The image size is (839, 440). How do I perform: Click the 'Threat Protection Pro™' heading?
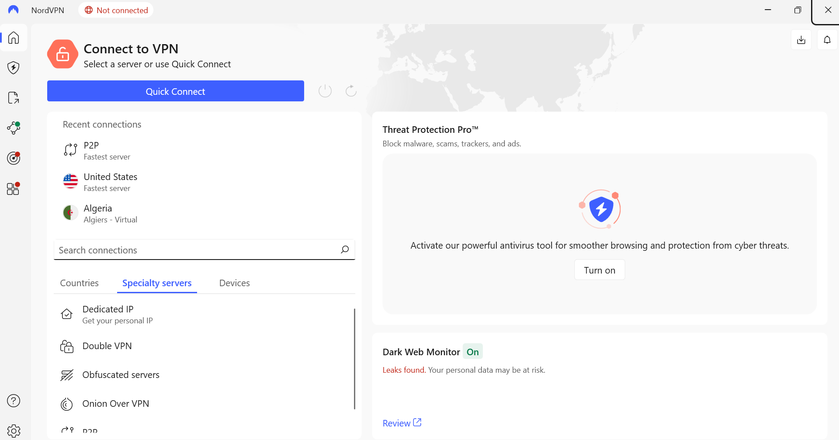pyautogui.click(x=430, y=130)
